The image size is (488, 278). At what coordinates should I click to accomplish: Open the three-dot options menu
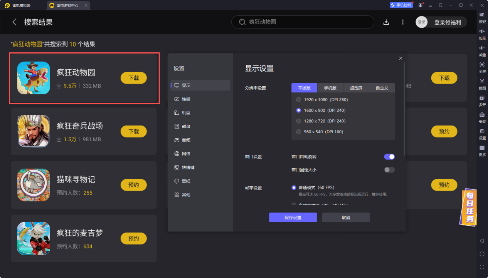click(403, 22)
